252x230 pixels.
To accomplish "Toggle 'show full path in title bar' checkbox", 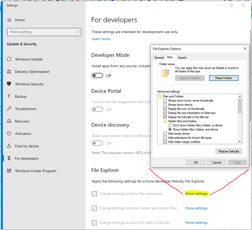I will [94, 223].
